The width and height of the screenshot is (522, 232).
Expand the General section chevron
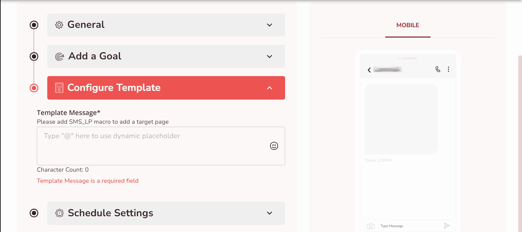tap(269, 25)
